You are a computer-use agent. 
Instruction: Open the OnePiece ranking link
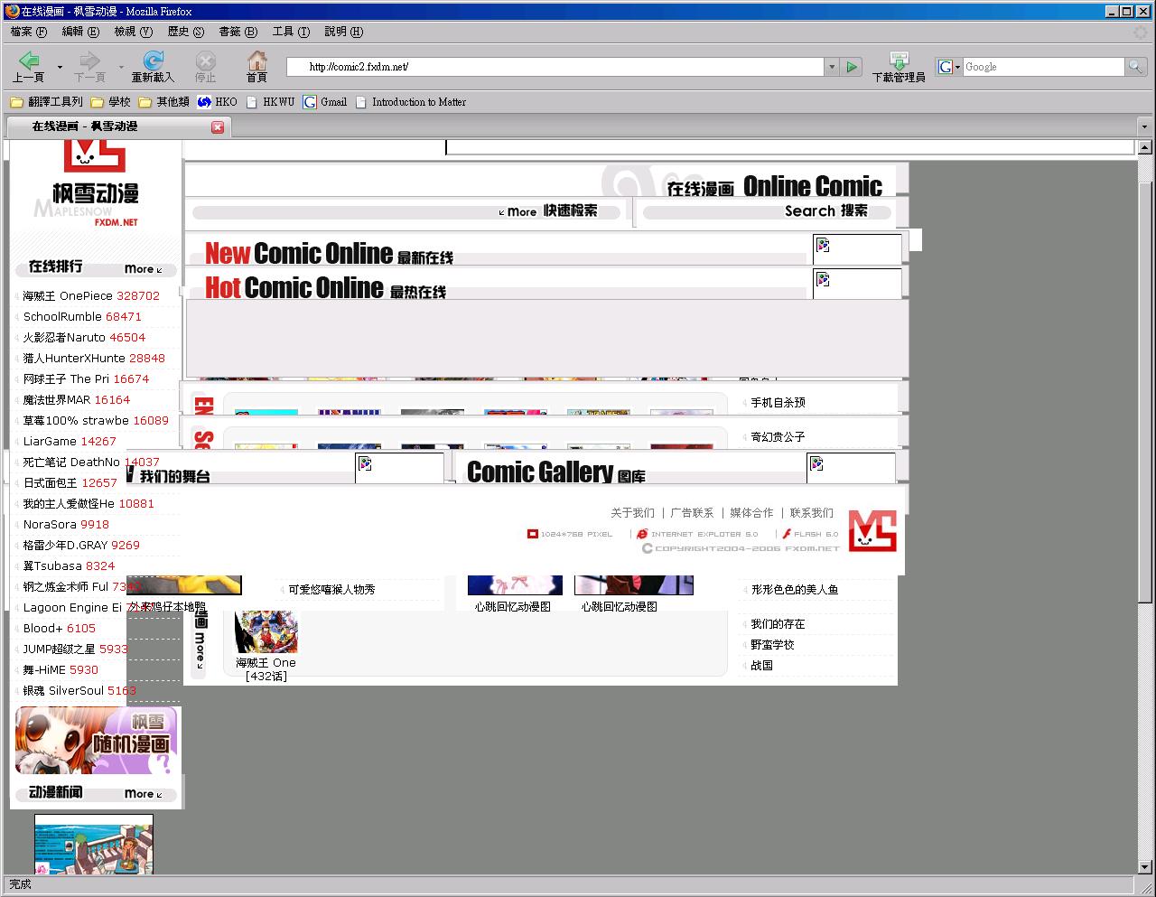(x=90, y=296)
